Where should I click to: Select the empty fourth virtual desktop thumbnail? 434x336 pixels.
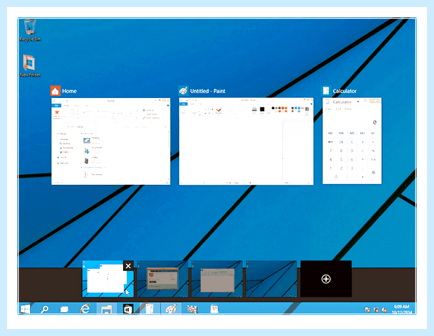coord(272,279)
